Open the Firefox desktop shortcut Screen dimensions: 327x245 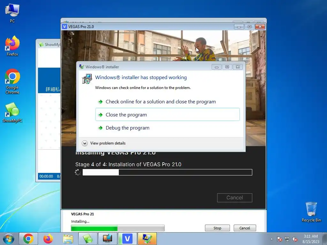tap(12, 46)
